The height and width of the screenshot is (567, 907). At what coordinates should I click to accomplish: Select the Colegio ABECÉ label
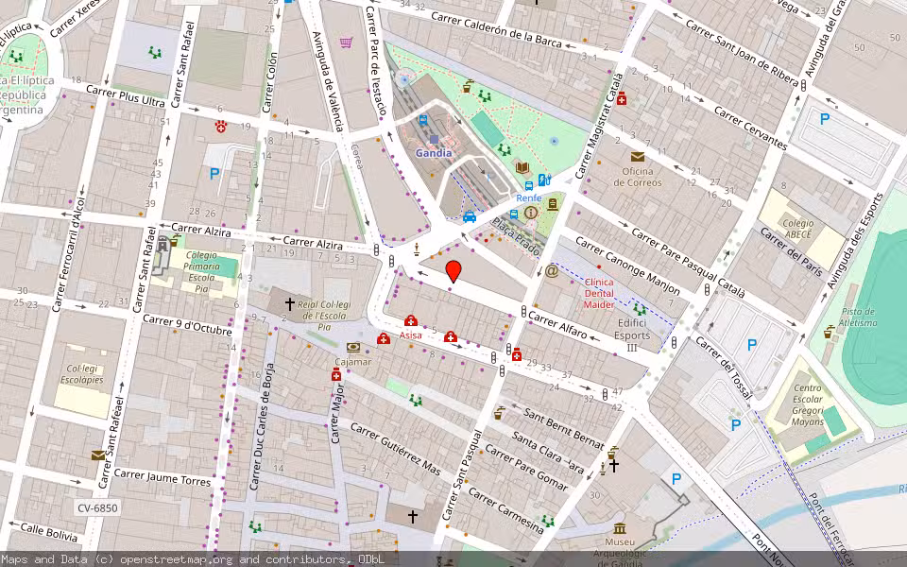pos(798,229)
